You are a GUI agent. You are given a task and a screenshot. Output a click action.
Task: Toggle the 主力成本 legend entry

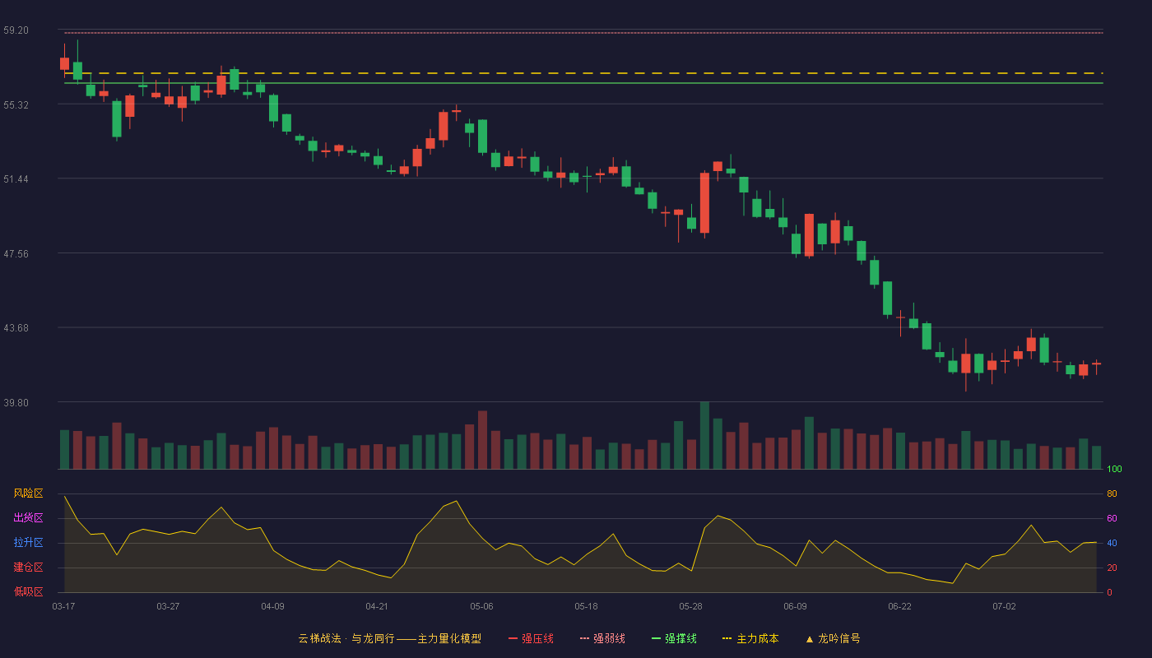point(750,638)
